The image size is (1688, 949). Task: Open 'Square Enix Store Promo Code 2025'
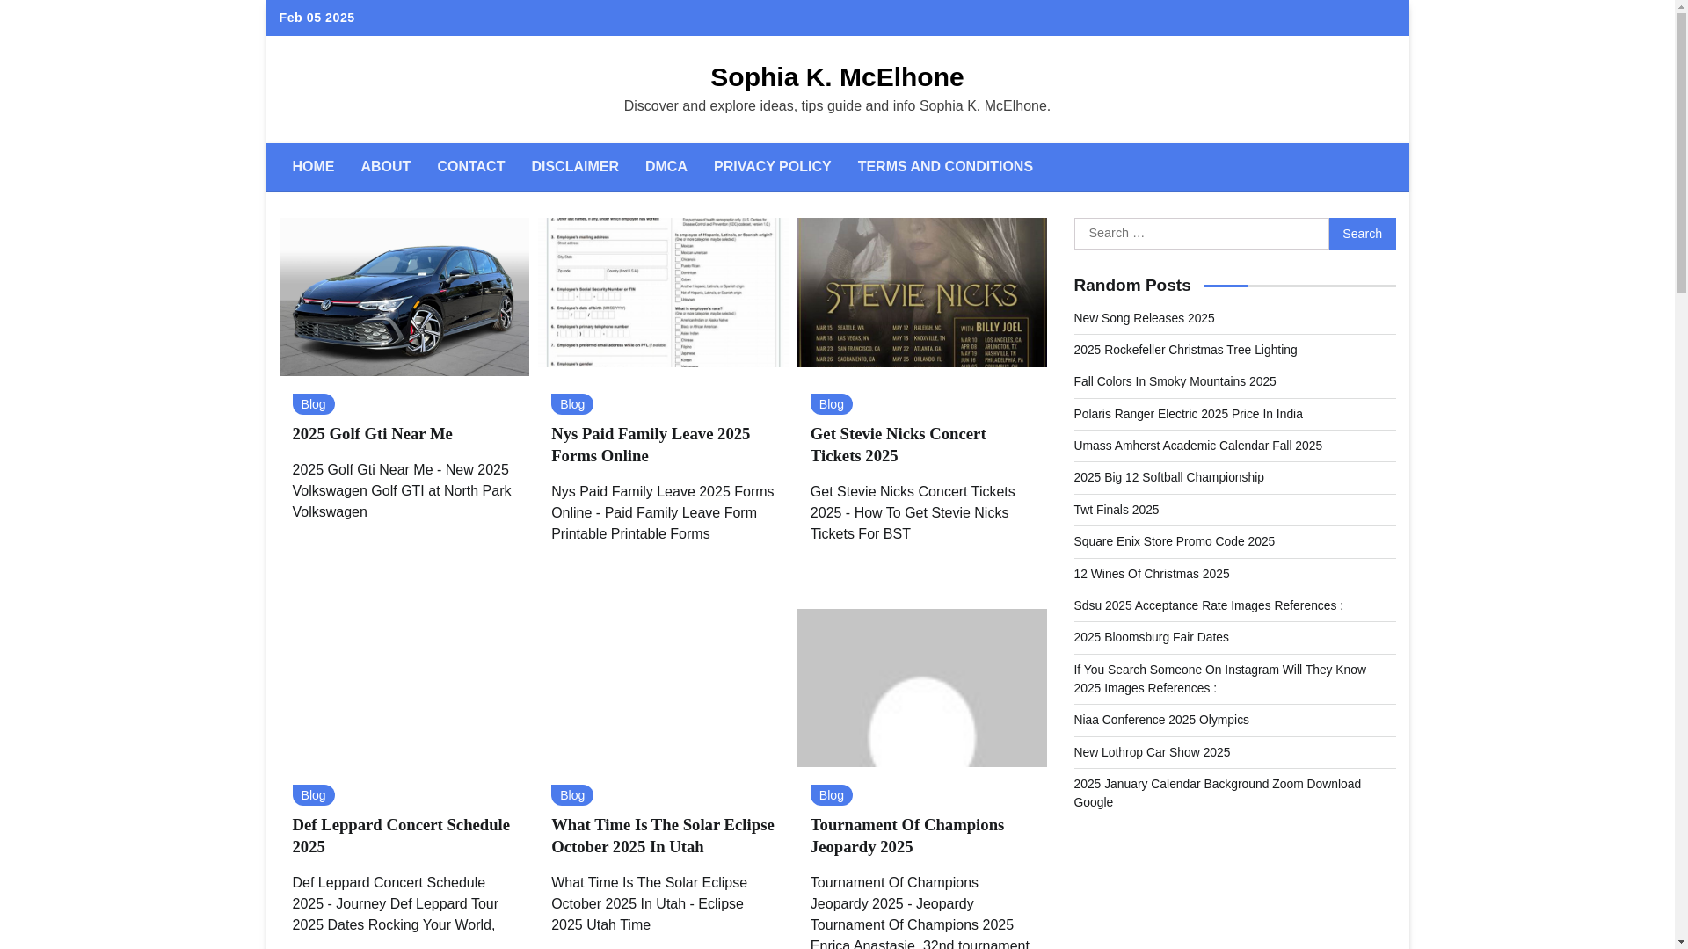1174,541
